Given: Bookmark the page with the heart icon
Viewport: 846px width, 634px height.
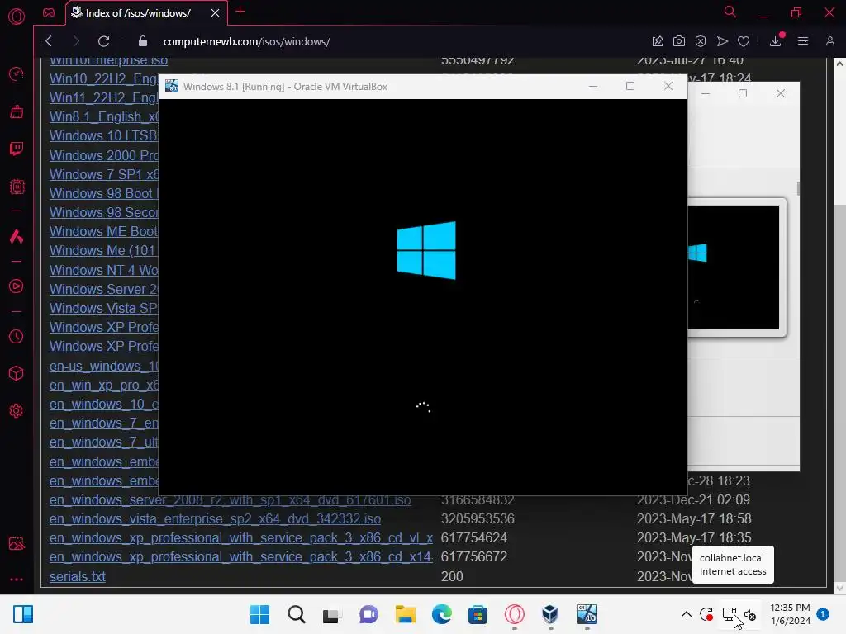Looking at the screenshot, I should tap(744, 41).
